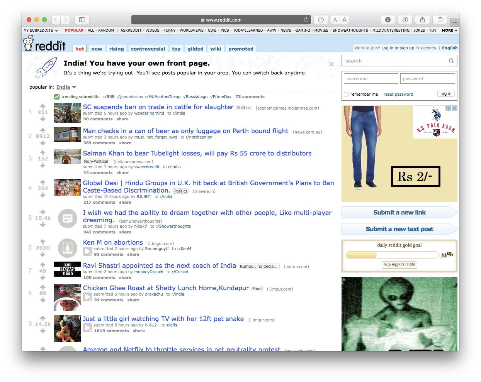Upvote the Ravi Shastri coach post
The width and height of the screenshot is (481, 382).
pos(43,265)
